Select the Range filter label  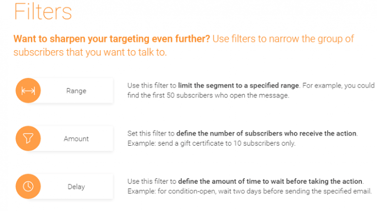coord(76,91)
